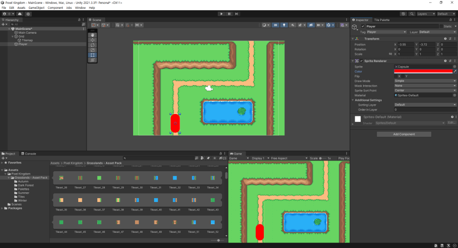Image resolution: width=458 pixels, height=248 pixels.
Task: Click the Step frame button
Action: point(237,14)
